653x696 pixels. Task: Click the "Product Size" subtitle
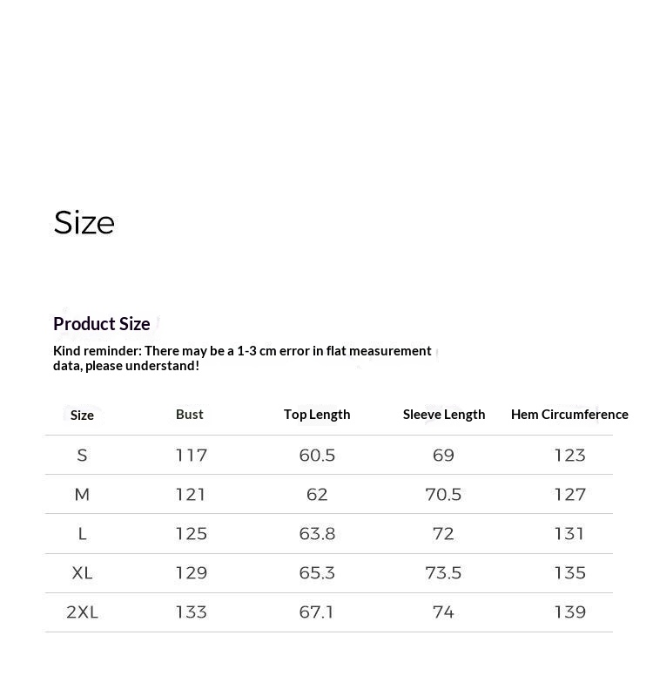pyautogui.click(x=102, y=324)
